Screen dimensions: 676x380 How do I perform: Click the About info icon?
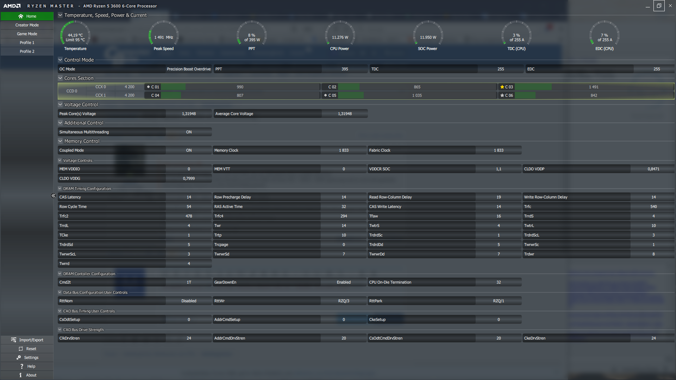21,375
